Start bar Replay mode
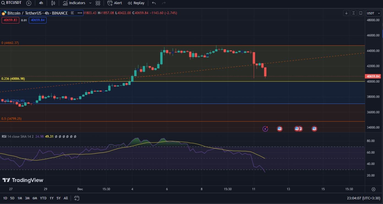The height and width of the screenshot is (204, 383). pyautogui.click(x=136, y=3)
